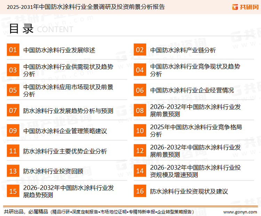261x216 pixels.
Task: Click the 共研网 logo in the header
Action: [x=245, y=7]
